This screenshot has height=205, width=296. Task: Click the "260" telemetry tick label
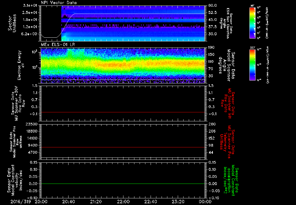pyautogui.click(x=212, y=124)
